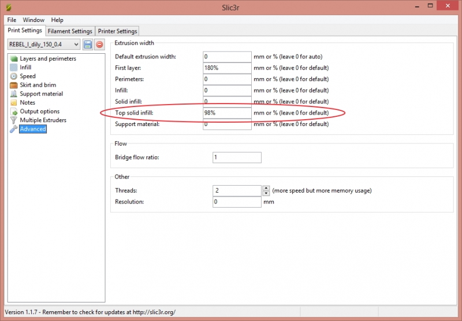The width and height of the screenshot is (462, 321).
Task: Open the File menu
Action: coord(12,20)
